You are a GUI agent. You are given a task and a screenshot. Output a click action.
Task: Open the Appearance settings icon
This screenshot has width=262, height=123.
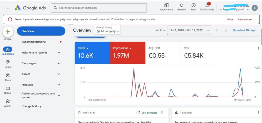(166, 5)
